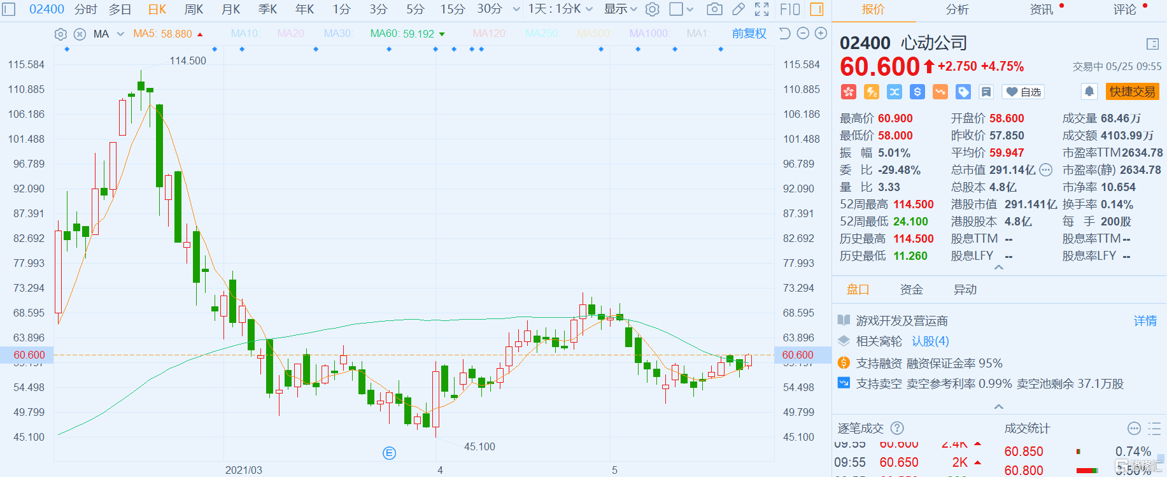Click the 快捷交易 quick trade button

(x=1132, y=92)
